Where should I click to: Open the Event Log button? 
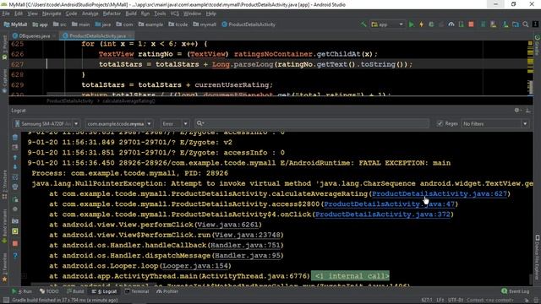click(x=515, y=291)
